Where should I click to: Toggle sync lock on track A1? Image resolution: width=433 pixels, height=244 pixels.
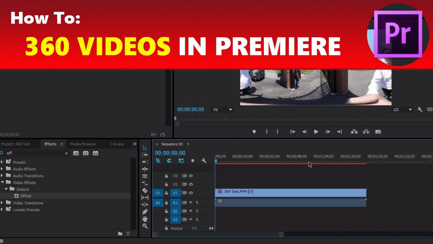pyautogui.click(x=184, y=203)
